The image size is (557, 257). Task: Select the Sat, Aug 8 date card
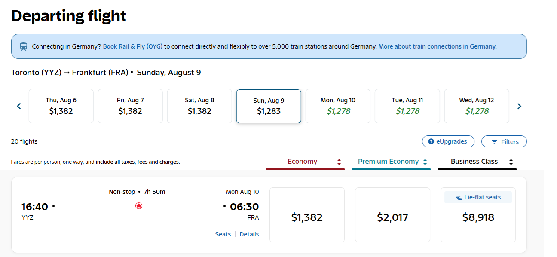click(199, 106)
